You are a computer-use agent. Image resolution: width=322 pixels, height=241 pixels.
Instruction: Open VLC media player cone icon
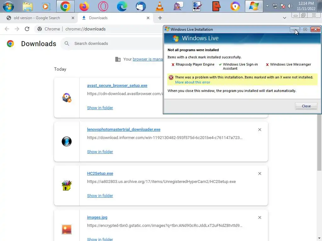point(159,6)
